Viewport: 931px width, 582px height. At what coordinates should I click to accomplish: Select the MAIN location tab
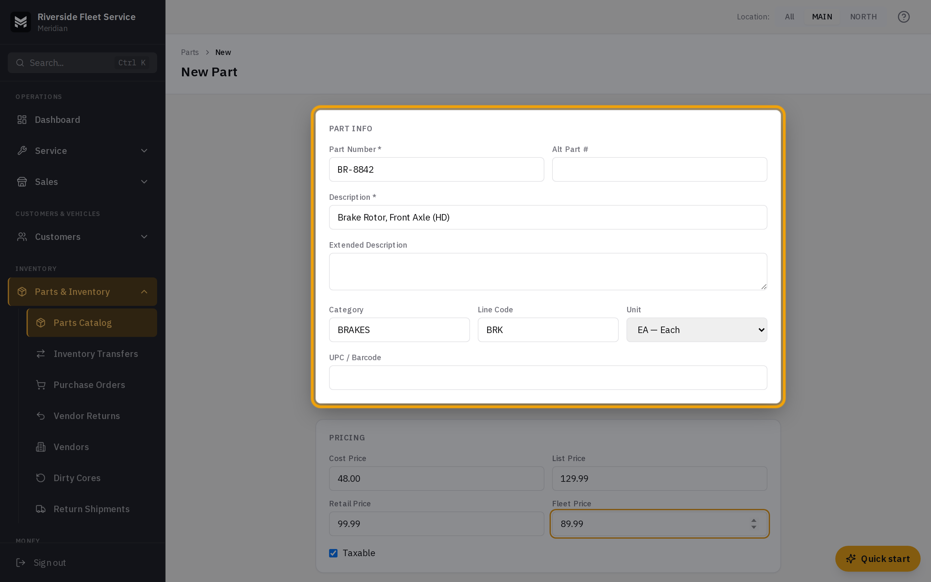822,17
